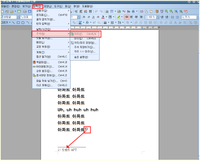200x161 pixels.
Task: Click 문자표(C)... menu entry
Action: click(51, 15)
